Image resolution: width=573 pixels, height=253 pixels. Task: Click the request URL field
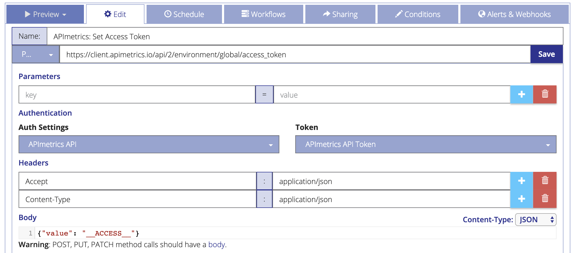click(295, 54)
